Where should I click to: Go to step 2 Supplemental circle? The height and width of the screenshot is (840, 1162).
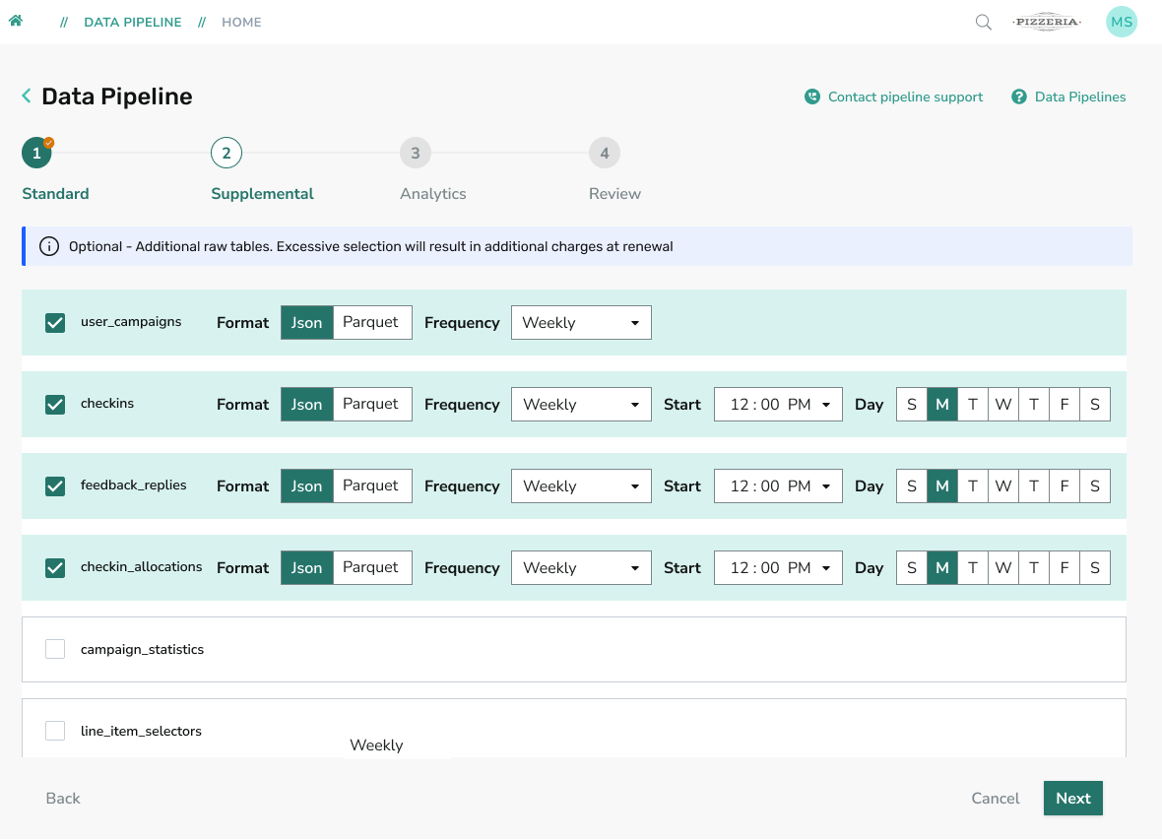(226, 154)
